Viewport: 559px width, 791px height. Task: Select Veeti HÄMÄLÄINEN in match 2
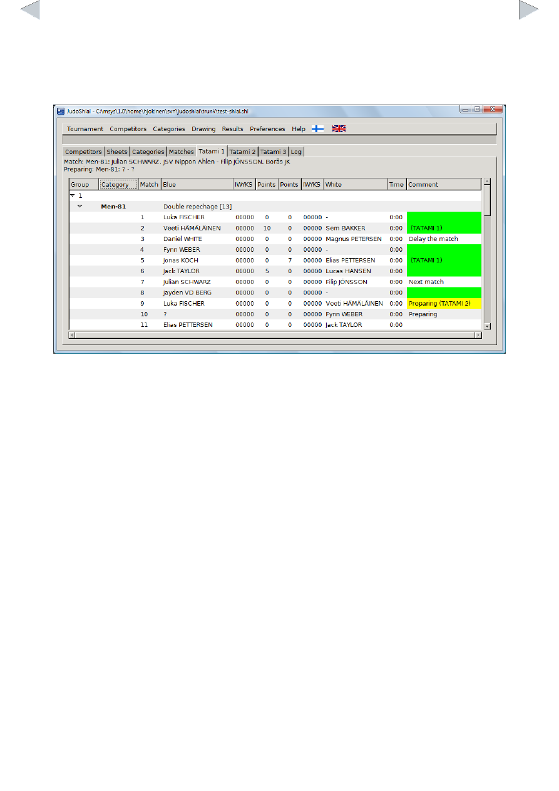(192, 228)
